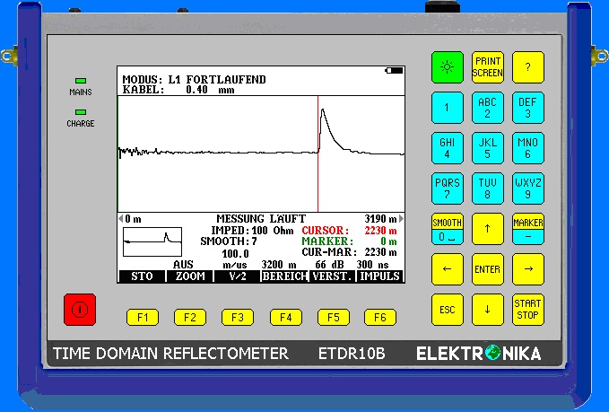Image resolution: width=609 pixels, height=412 pixels.
Task: Click the F2 function key
Action: tap(190, 318)
